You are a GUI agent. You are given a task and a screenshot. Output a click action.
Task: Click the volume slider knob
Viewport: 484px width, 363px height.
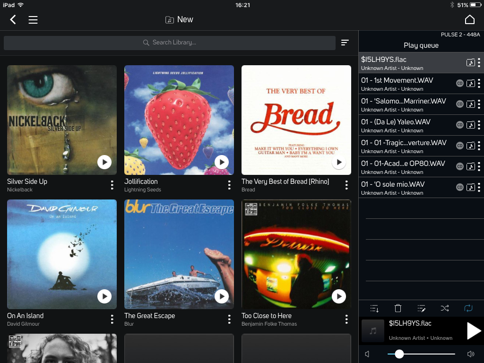399,354
